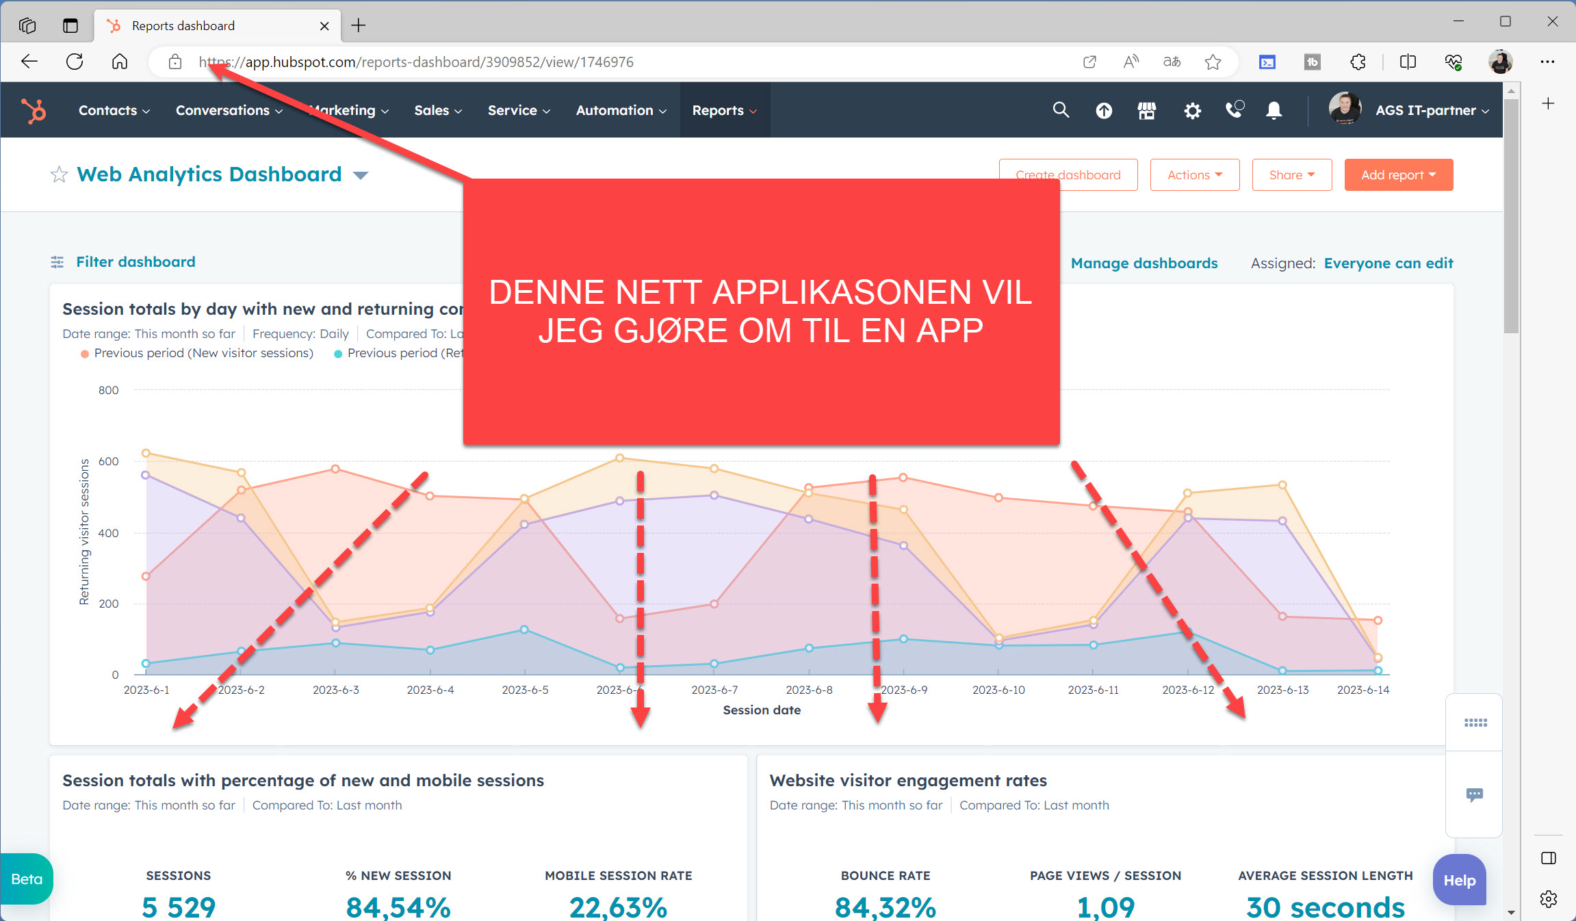The image size is (1576, 921).
Task: Open the comment sidebar icon
Action: (x=1475, y=794)
